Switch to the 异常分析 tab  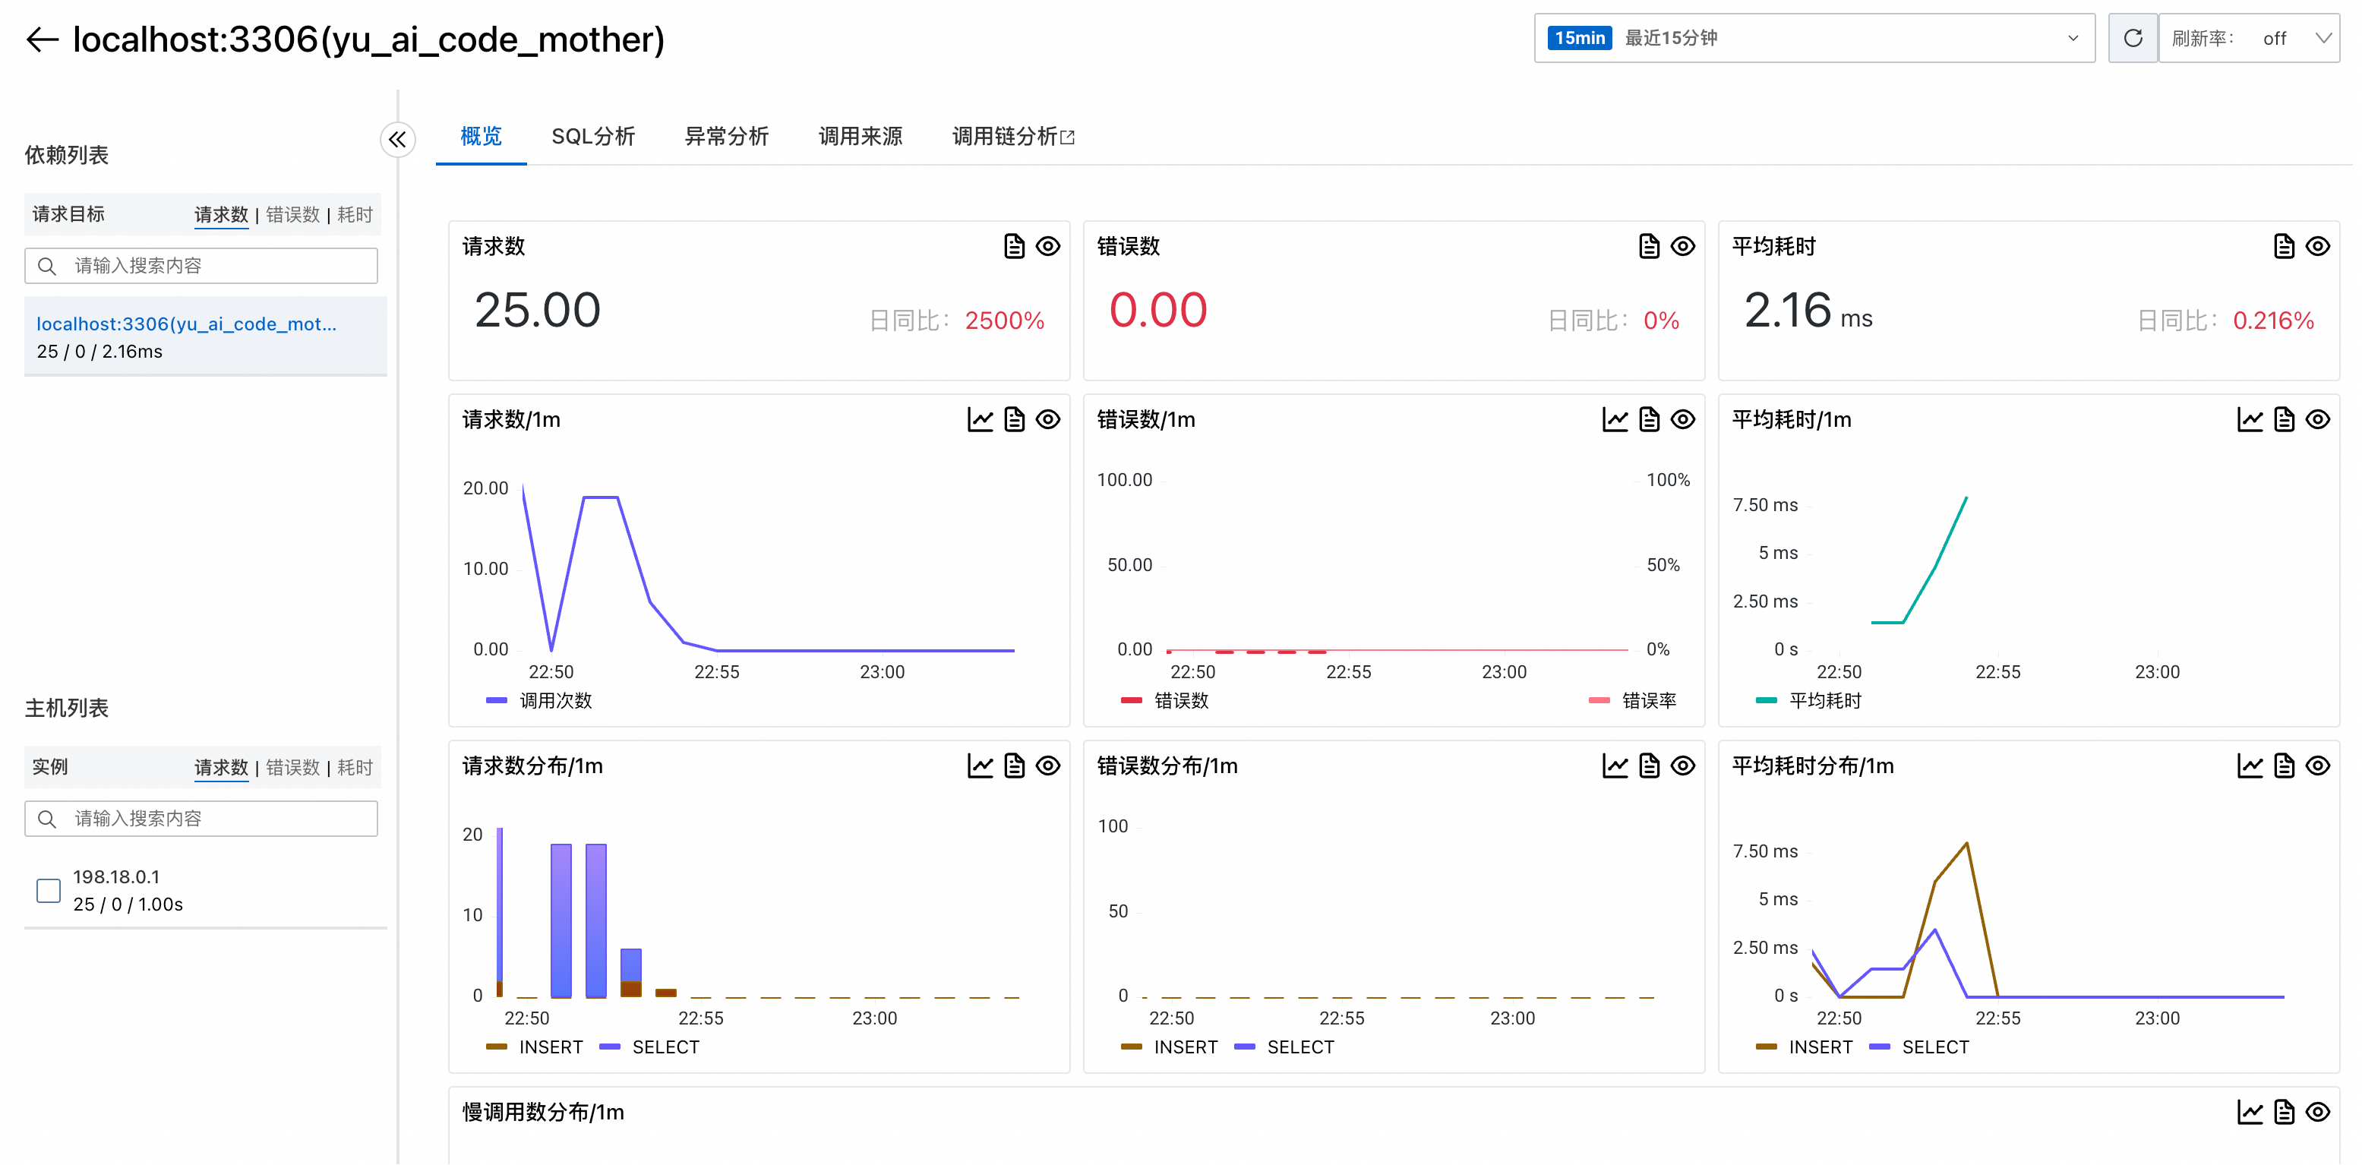click(x=726, y=137)
